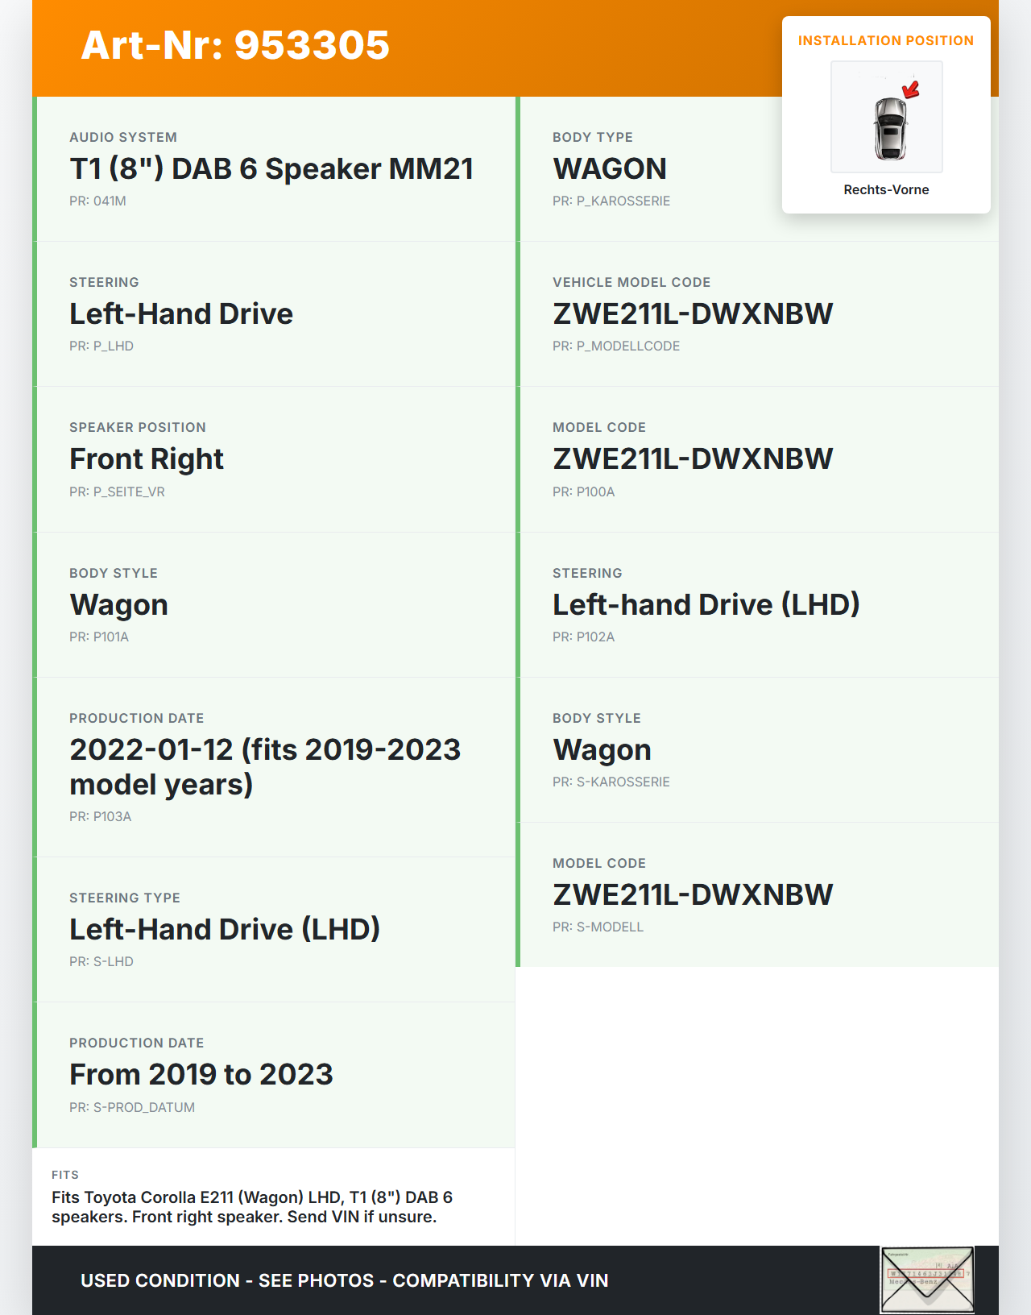1031x1315 pixels.
Task: Click the Vehicle Model Code ZWE211L-DWXNBW value
Action: (x=693, y=314)
